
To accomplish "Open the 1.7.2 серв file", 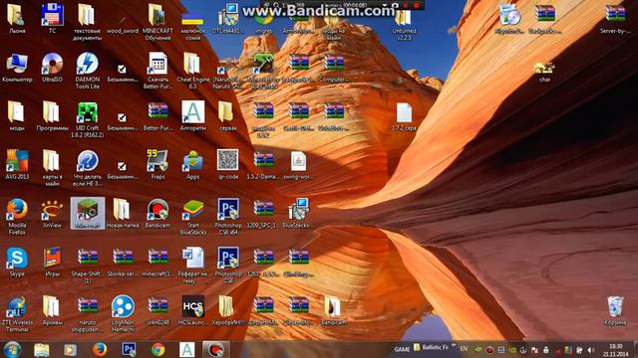I will pos(404,117).
